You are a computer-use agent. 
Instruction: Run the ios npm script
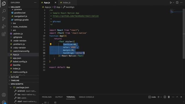[x=23, y=94]
